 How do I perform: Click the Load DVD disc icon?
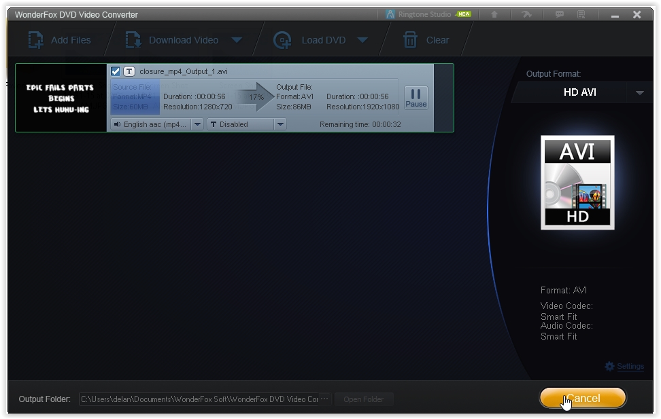(x=282, y=40)
